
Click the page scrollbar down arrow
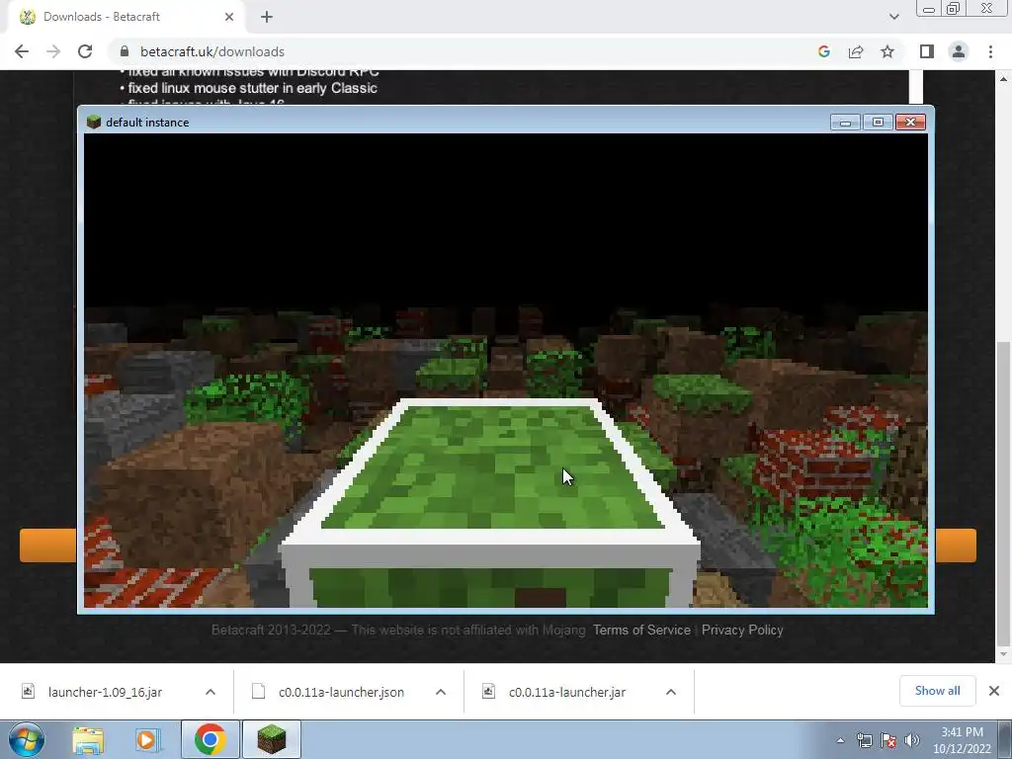tap(1003, 654)
